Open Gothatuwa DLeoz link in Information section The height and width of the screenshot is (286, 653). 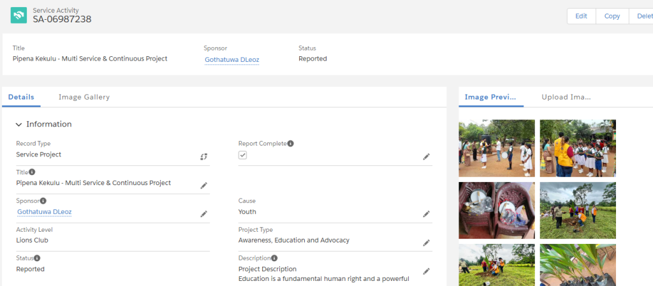45,212
